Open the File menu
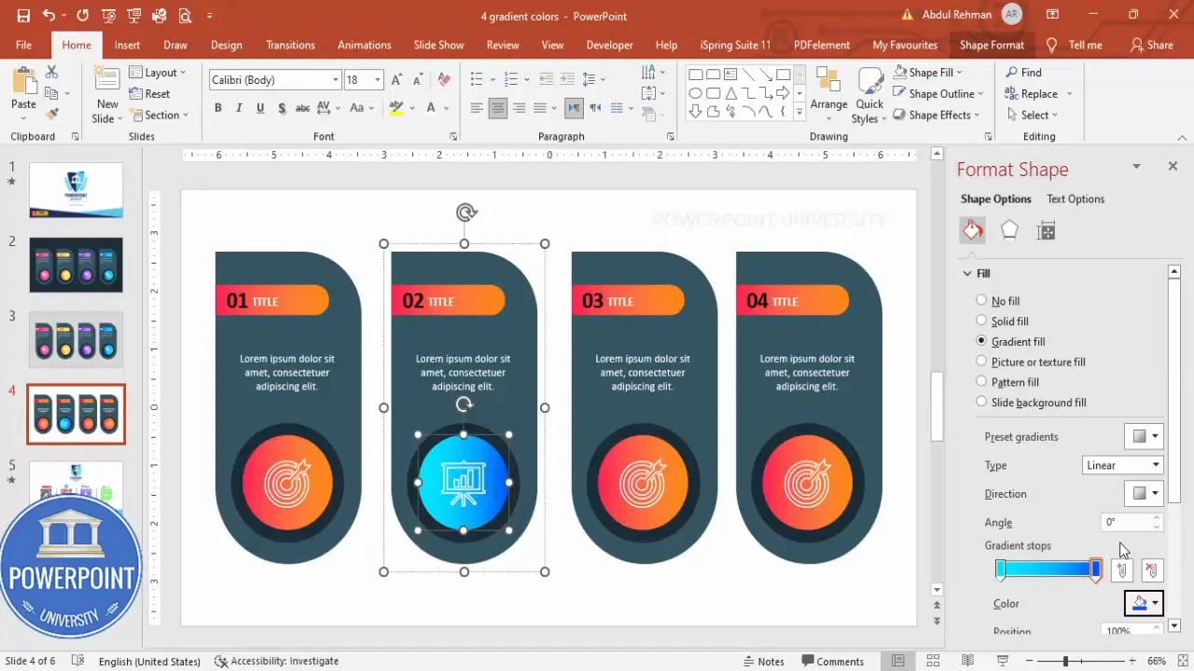This screenshot has height=671, width=1194. (x=23, y=45)
